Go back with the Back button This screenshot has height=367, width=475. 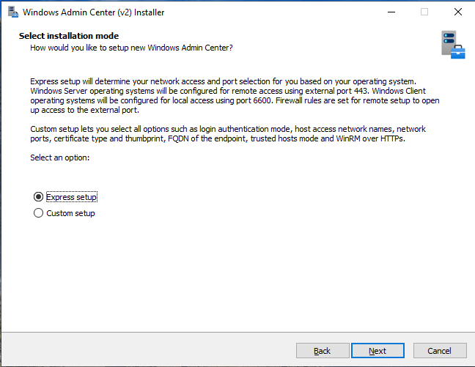coord(322,351)
